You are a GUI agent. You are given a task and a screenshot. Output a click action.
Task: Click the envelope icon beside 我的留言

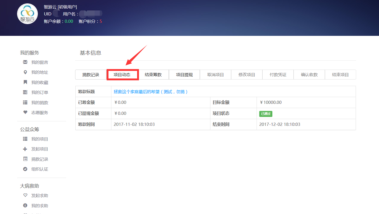25,62
